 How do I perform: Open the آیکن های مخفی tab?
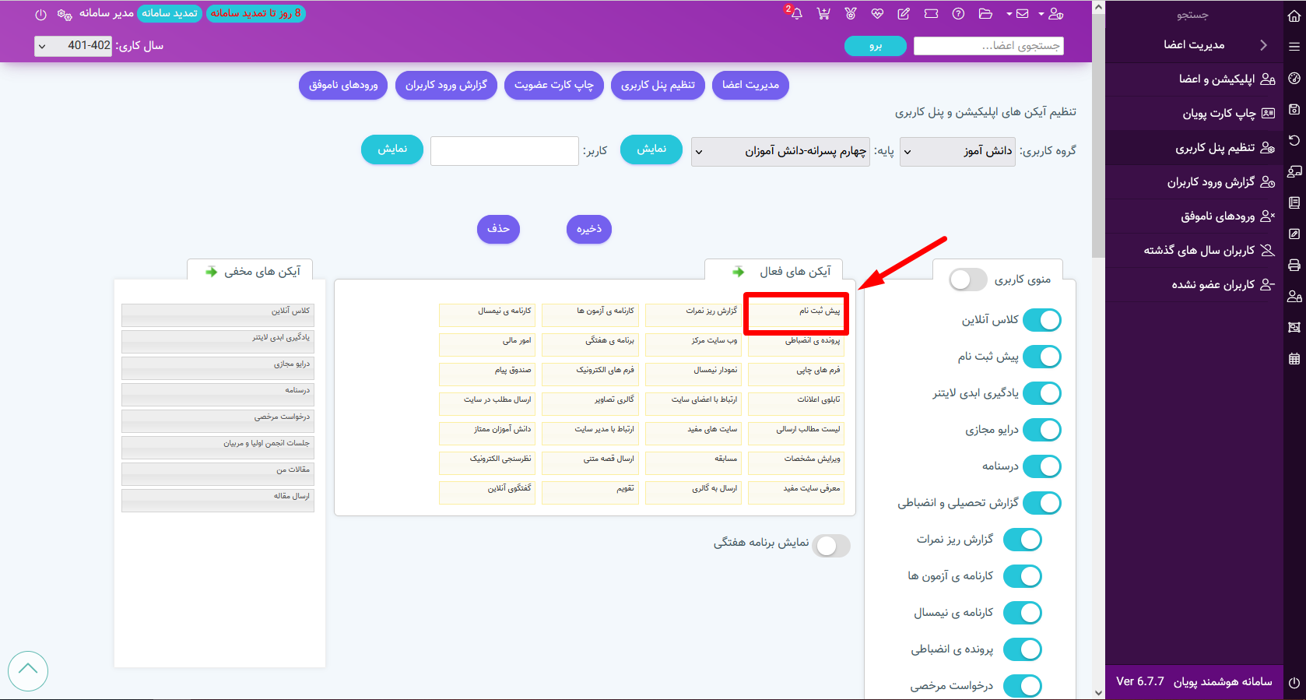[251, 271]
